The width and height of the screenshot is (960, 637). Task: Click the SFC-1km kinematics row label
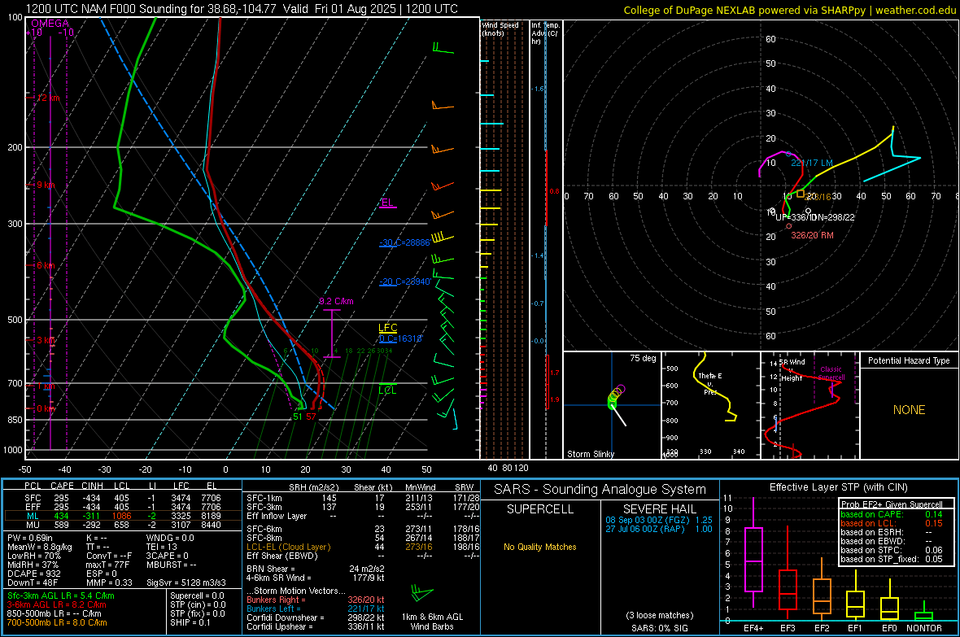point(264,498)
